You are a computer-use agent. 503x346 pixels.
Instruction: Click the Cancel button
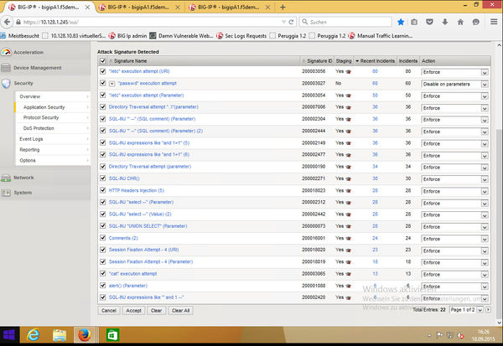coord(109,311)
